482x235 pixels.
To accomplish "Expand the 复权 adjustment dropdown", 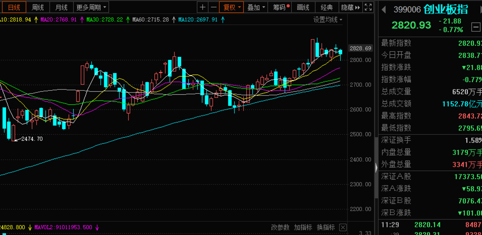I will [232, 7].
